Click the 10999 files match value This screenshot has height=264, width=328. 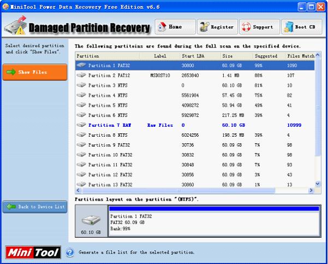pos(294,125)
